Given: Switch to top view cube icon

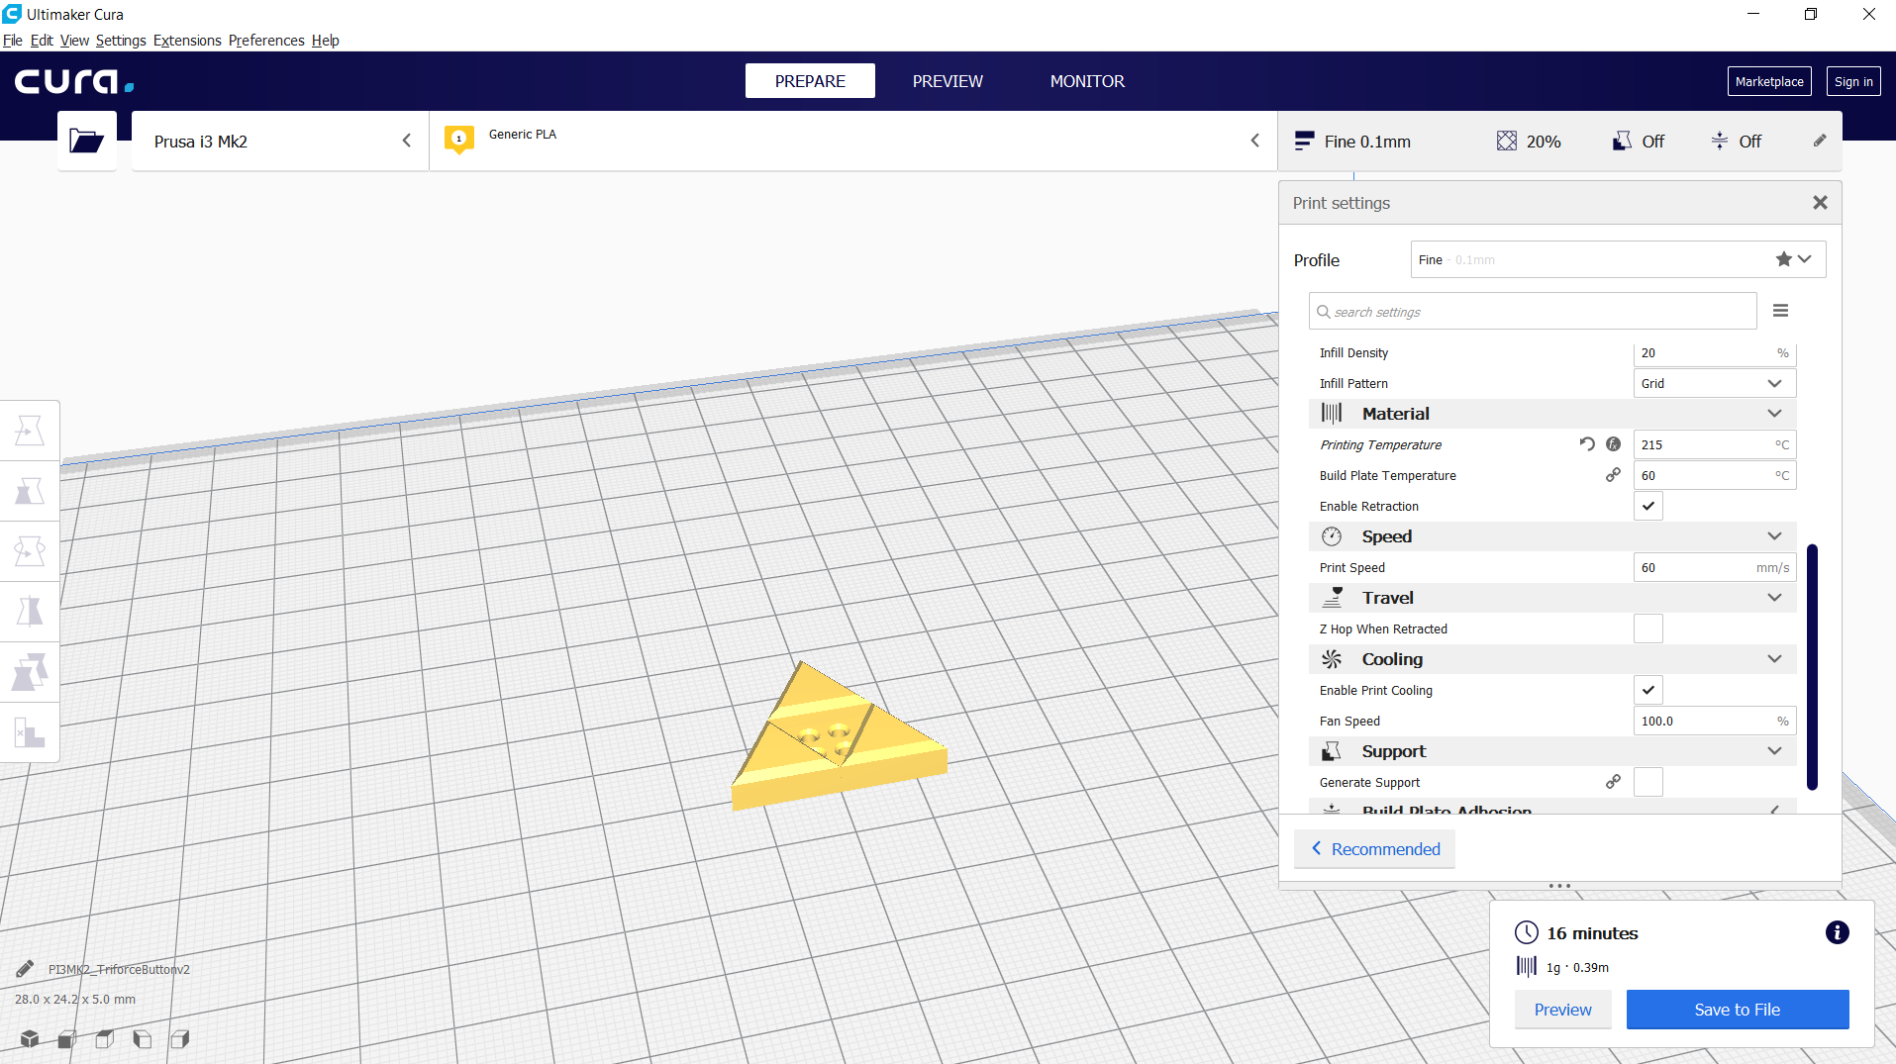Looking at the screenshot, I should coord(105,1038).
